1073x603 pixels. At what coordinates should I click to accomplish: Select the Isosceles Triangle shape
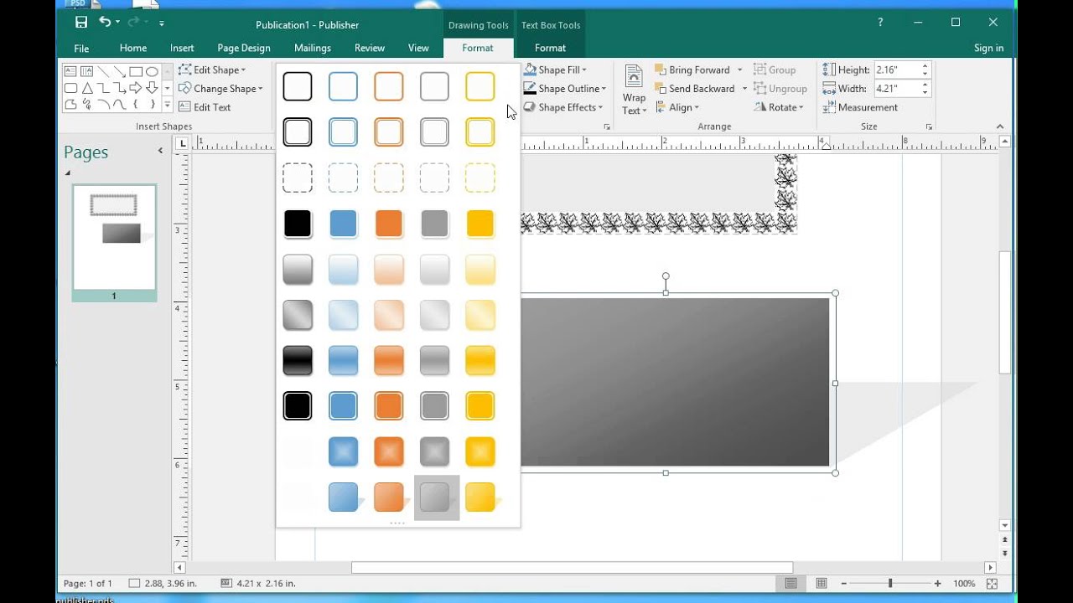point(86,88)
